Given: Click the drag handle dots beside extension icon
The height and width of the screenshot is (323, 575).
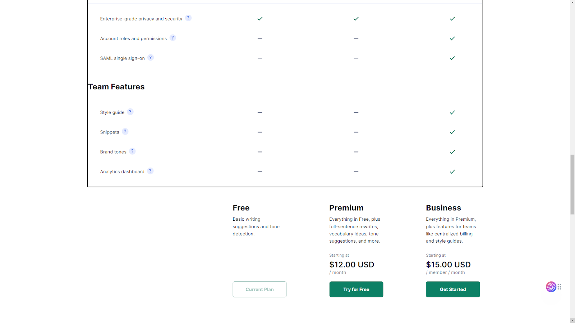Looking at the screenshot, I should click(x=560, y=287).
